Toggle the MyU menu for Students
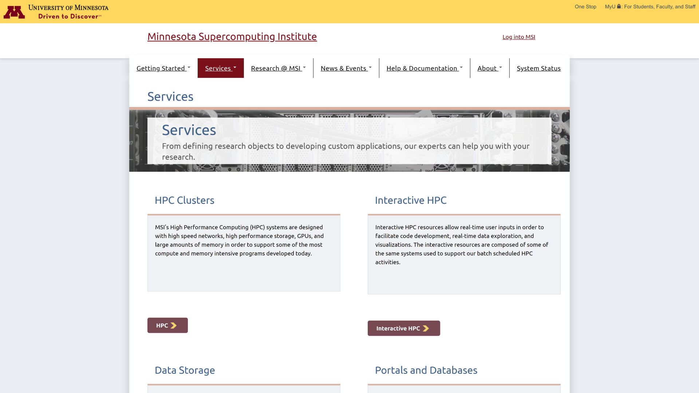 [x=650, y=7]
